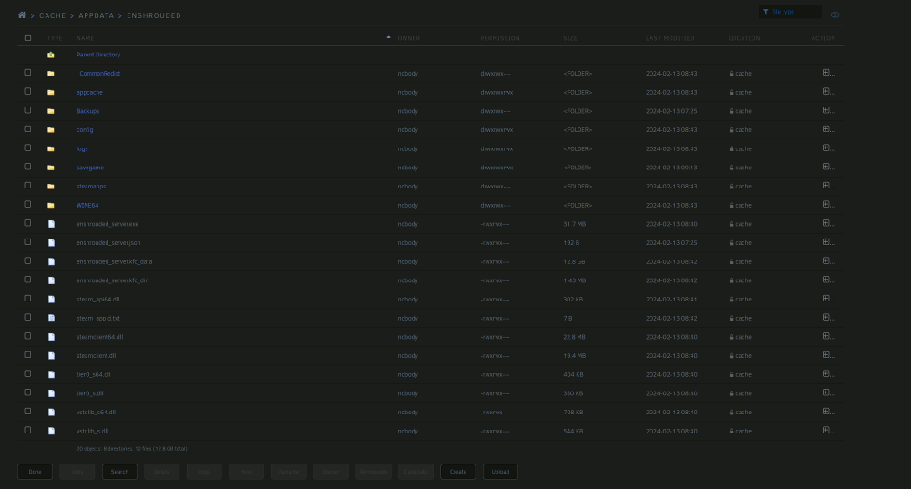Open action menu for config row
911x489 pixels.
click(828, 129)
